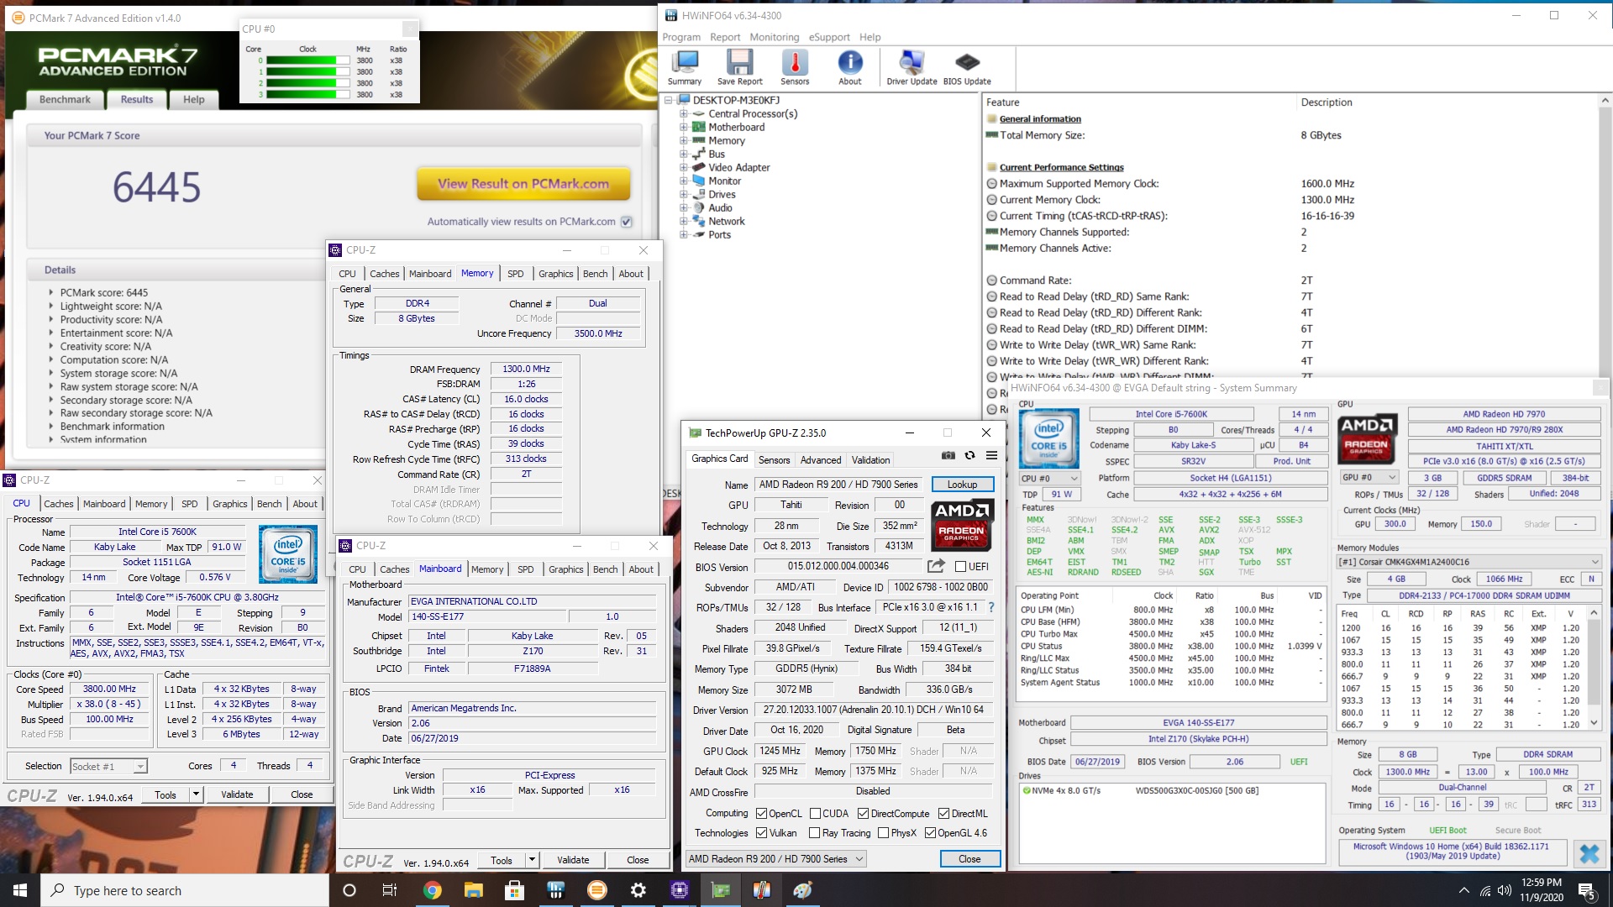The height and width of the screenshot is (907, 1613).
Task: Expand Drives node in HWiNFO tree
Action: coord(683,195)
